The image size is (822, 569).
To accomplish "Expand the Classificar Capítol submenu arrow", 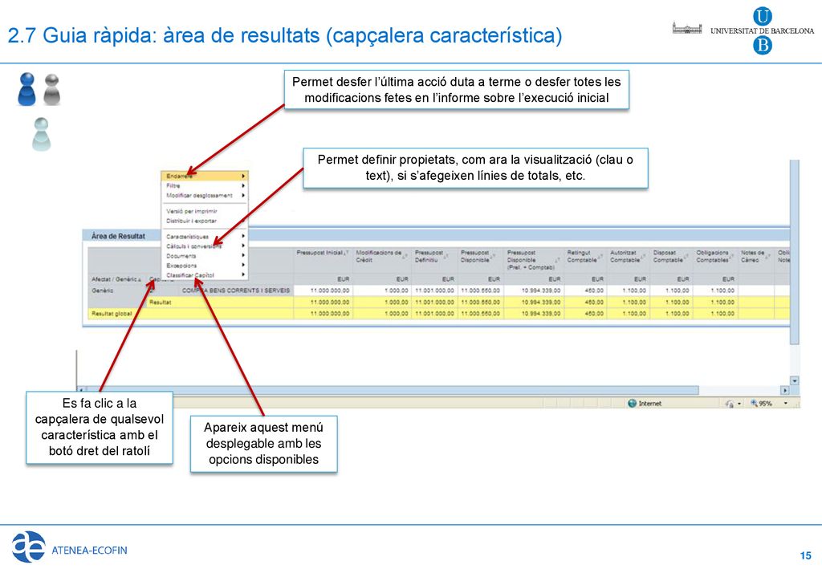I will [243, 275].
